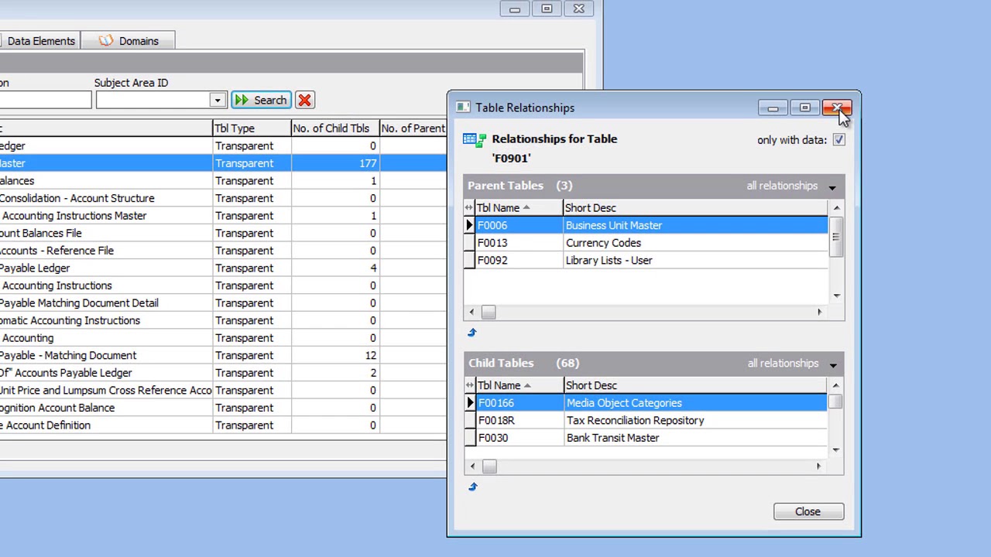Select 'Accounts Payable Ledger' row with 2 children
Viewport: 991px width, 557px height.
coord(223,373)
